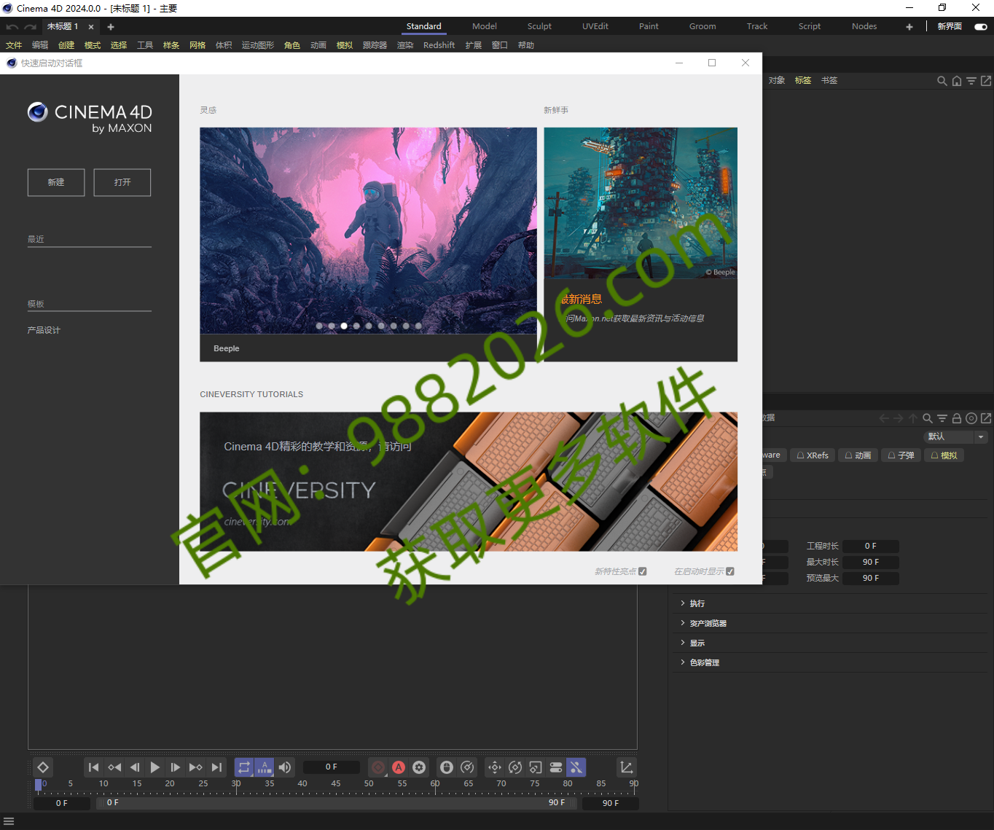Image resolution: width=994 pixels, height=830 pixels.
Task: Toggle the timeline sound speaker icon
Action: tap(285, 767)
